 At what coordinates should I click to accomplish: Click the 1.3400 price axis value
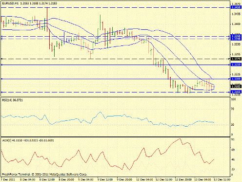[x=236, y=24]
